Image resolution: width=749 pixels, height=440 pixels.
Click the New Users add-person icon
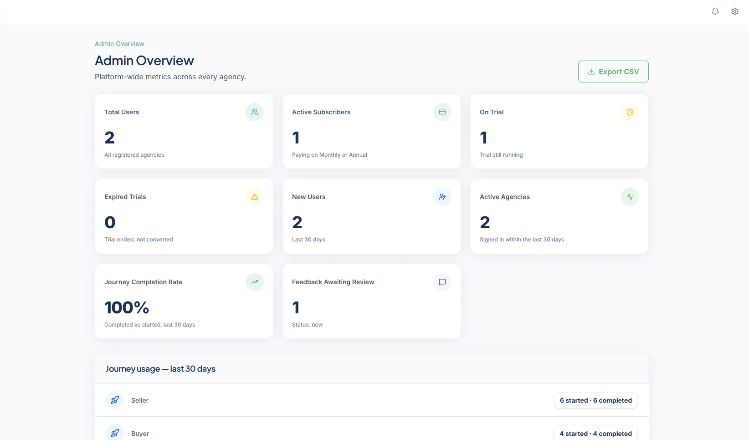point(442,197)
